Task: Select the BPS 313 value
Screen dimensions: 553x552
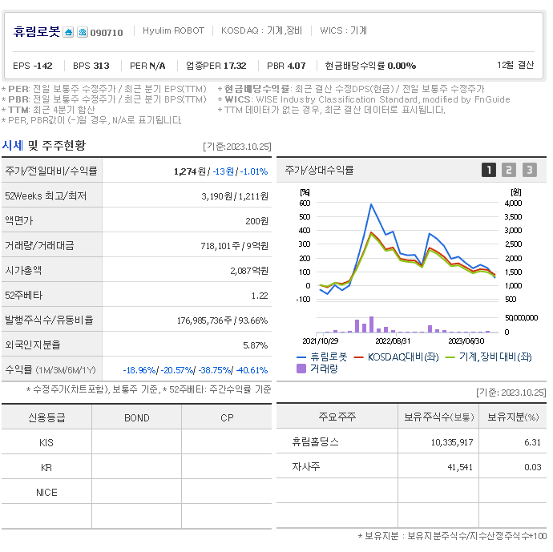Action: click(91, 66)
